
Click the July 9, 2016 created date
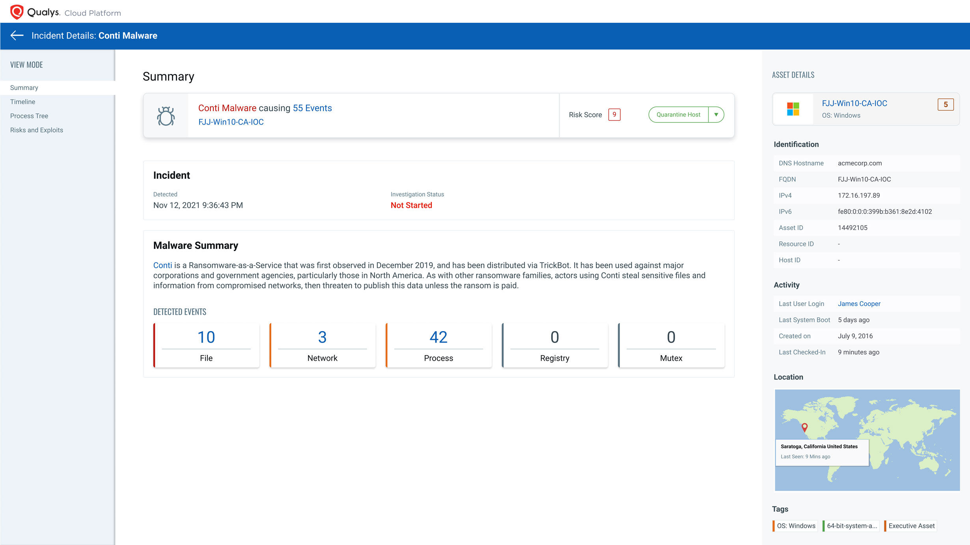click(x=855, y=336)
